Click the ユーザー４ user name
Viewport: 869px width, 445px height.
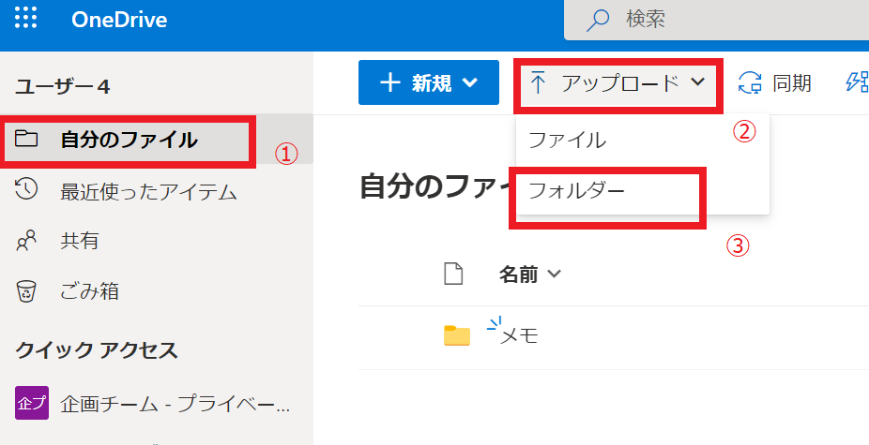tap(63, 87)
